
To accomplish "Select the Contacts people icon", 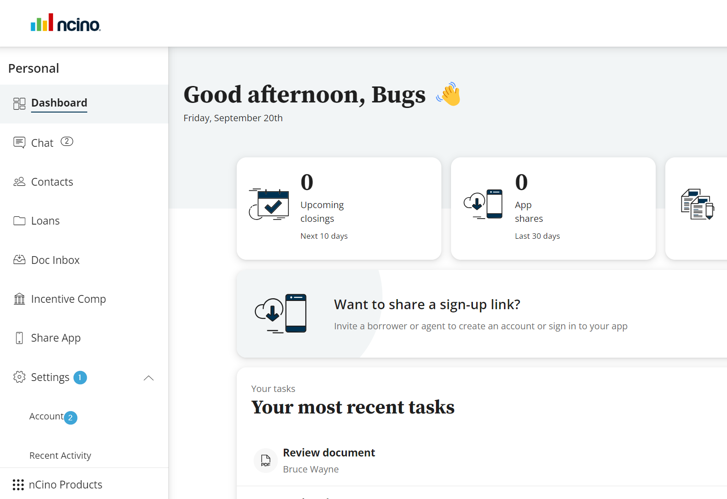I will pyautogui.click(x=19, y=182).
